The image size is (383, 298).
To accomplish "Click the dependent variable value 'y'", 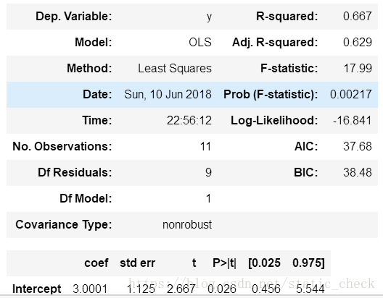I will point(209,17).
